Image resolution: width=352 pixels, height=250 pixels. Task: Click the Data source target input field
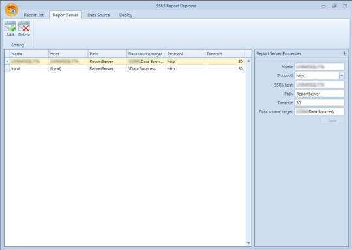(319, 112)
